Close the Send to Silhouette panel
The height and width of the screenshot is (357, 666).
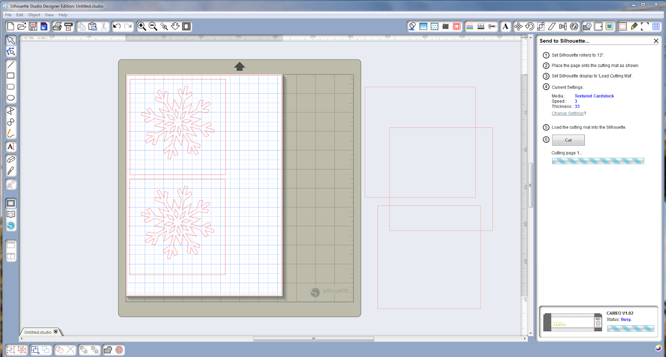click(656, 41)
